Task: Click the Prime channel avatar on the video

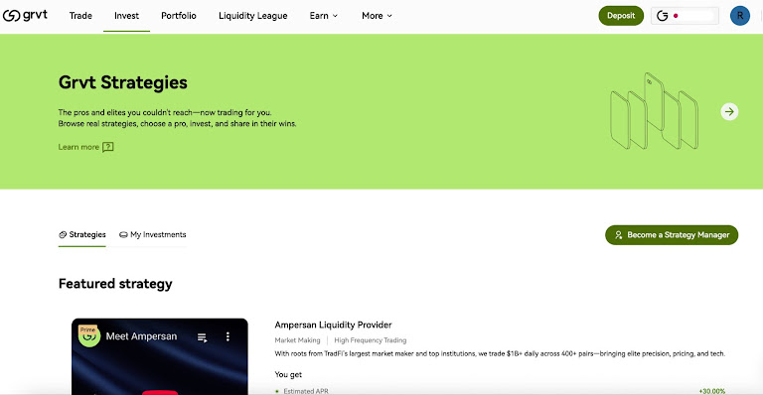Action: [x=89, y=335]
